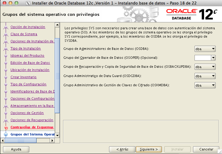Go to Opciones de Configuración step
The width and height of the screenshot is (222, 154).
pos(33,98)
